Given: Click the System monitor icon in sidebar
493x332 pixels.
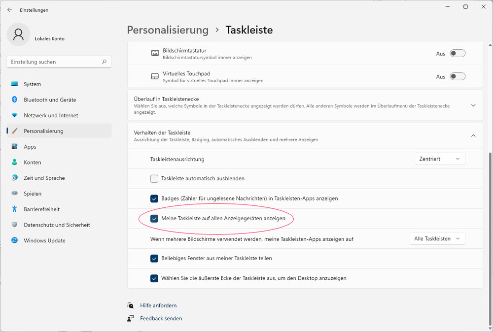Looking at the screenshot, I should click(x=14, y=84).
